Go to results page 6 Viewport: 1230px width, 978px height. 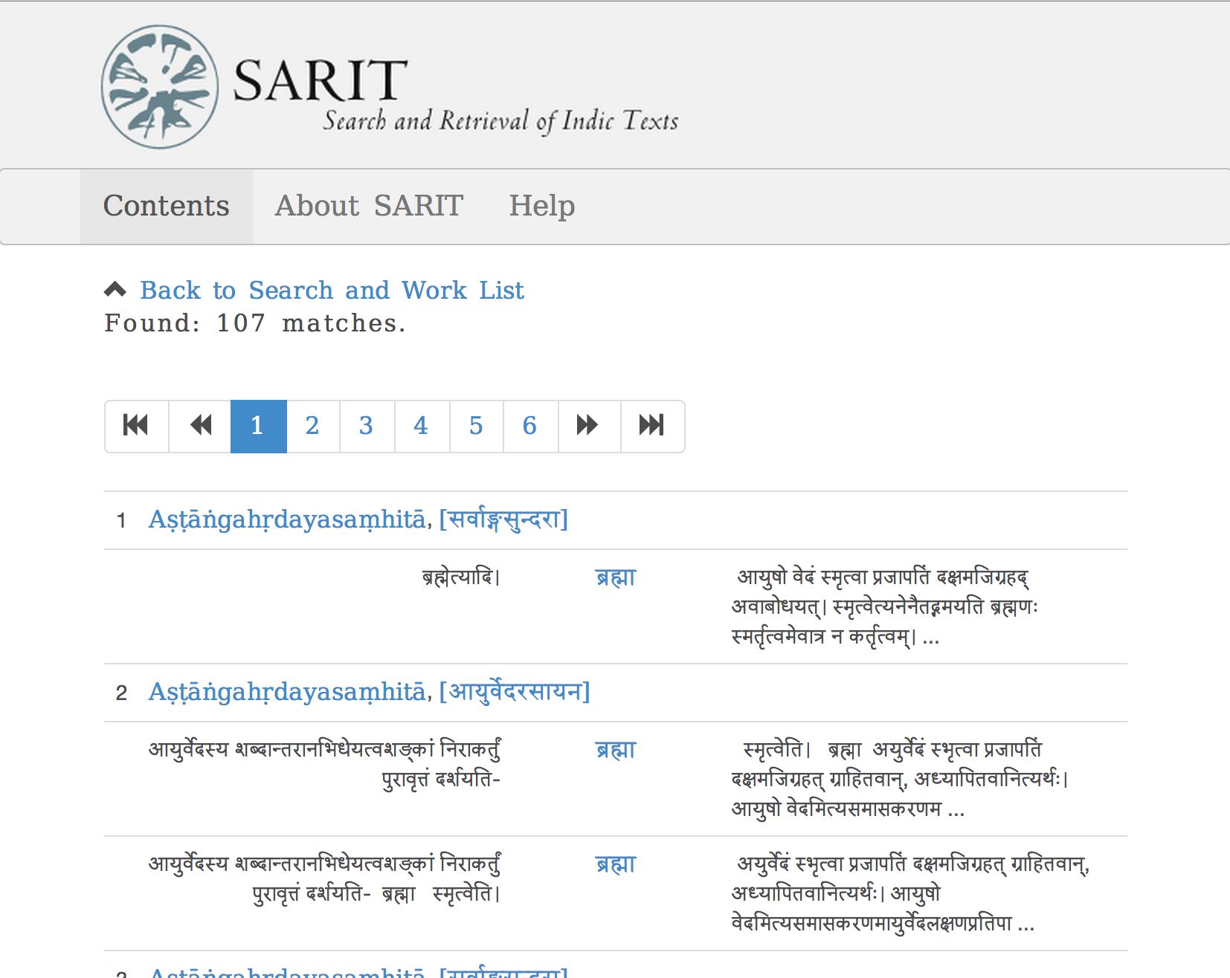click(530, 426)
